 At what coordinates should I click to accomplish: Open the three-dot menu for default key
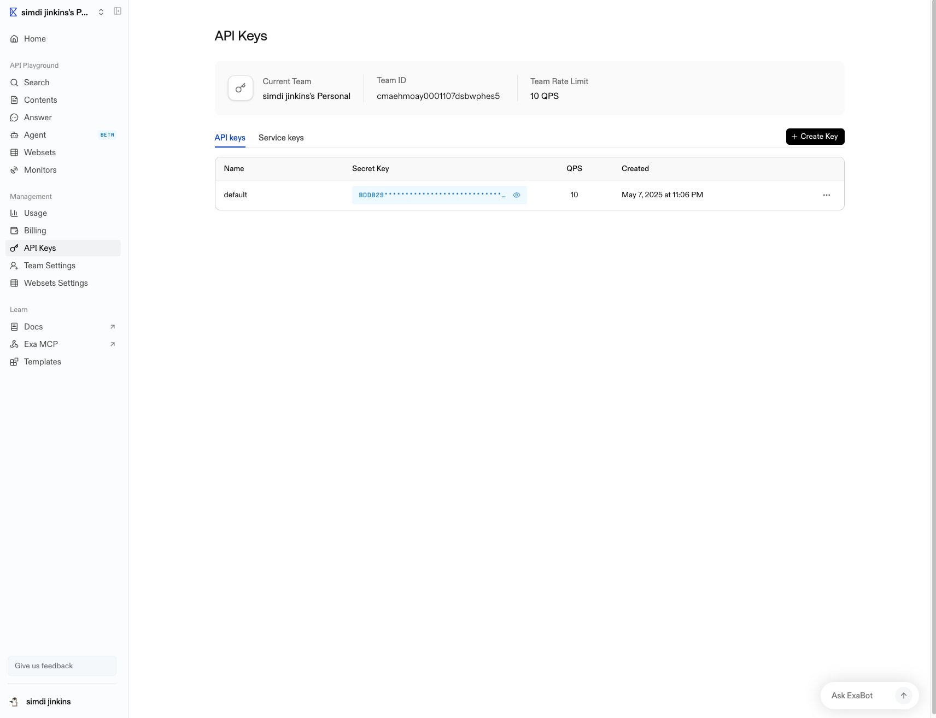(x=827, y=195)
